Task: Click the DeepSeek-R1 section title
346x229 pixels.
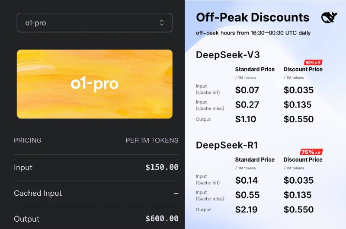Action: click(227, 145)
